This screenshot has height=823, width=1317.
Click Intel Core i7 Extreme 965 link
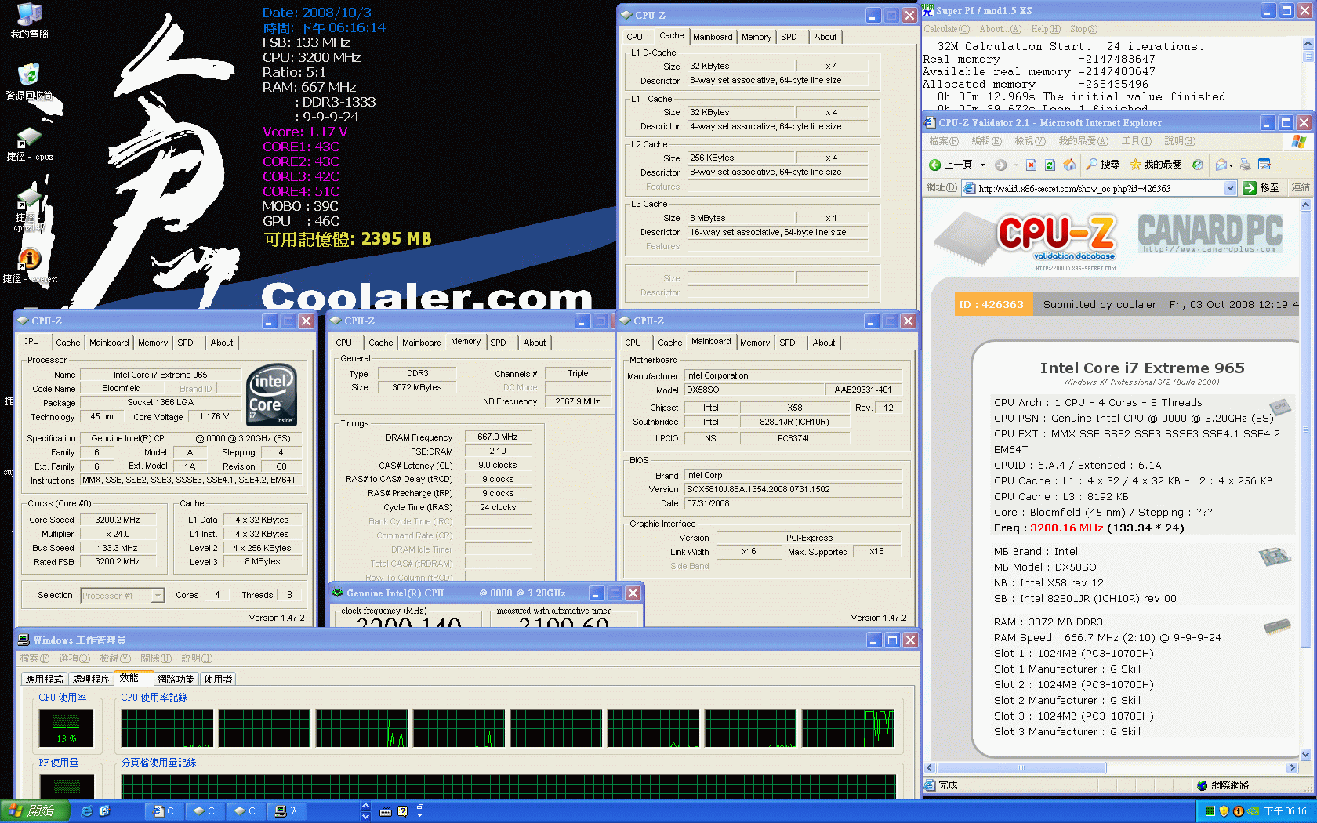(1141, 368)
